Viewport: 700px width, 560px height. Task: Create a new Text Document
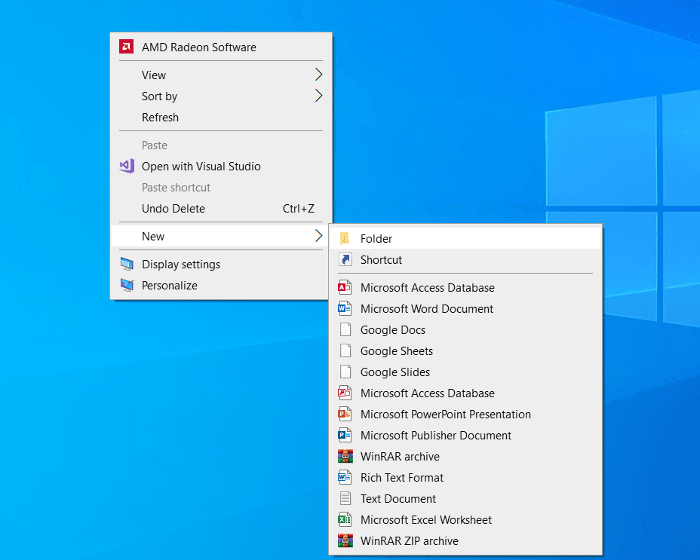click(465, 498)
